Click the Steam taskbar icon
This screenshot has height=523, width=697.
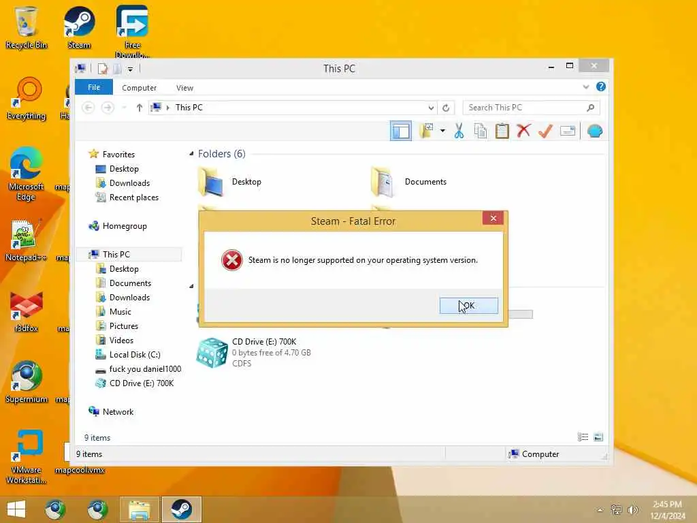coord(181,509)
